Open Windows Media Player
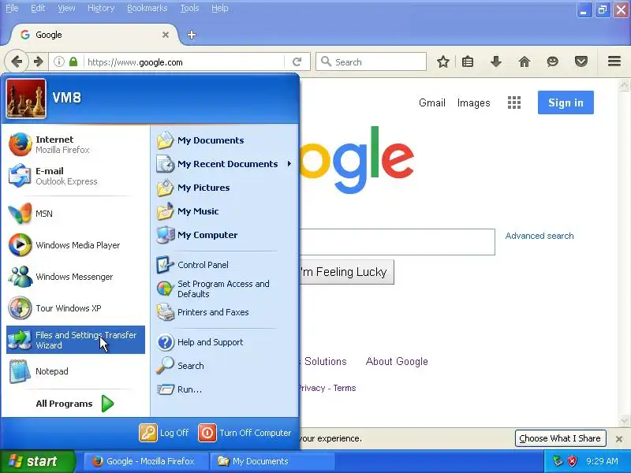631x473 pixels. click(x=76, y=245)
